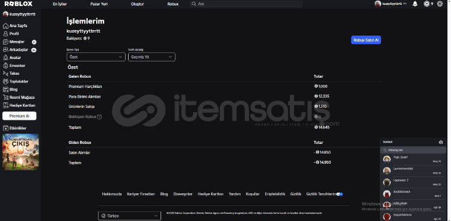Open the settings gear icon
The width and height of the screenshot is (451, 221).
coord(440,4)
